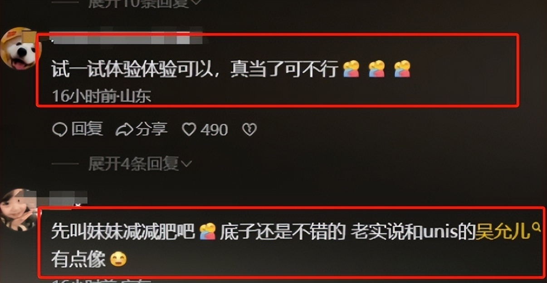Like the comment with the heart icon

[188, 130]
